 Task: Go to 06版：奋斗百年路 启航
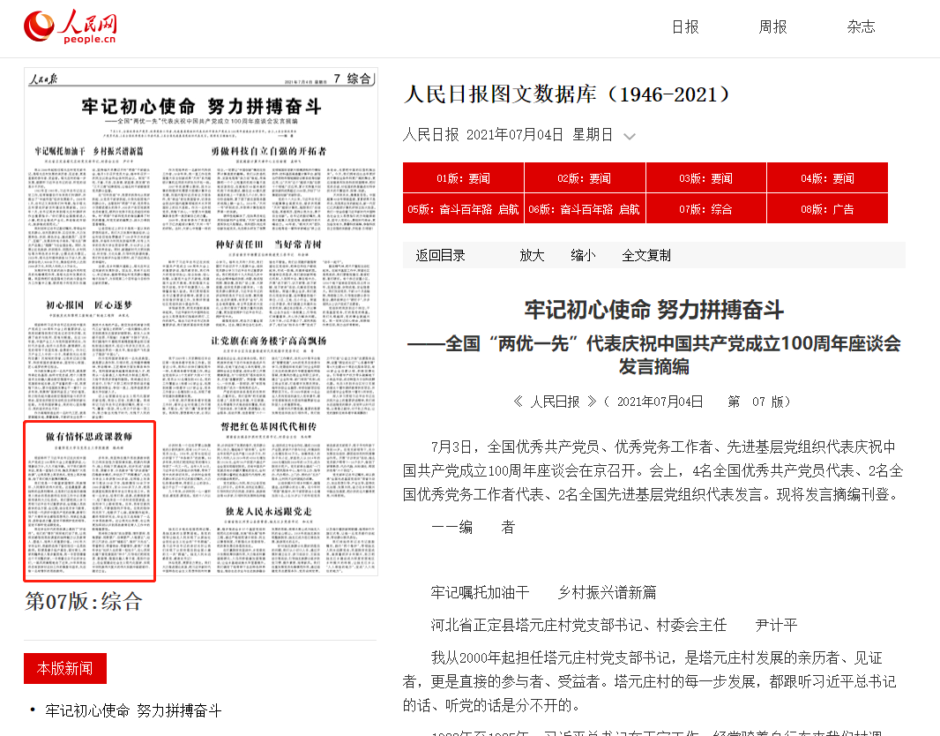[x=585, y=209]
